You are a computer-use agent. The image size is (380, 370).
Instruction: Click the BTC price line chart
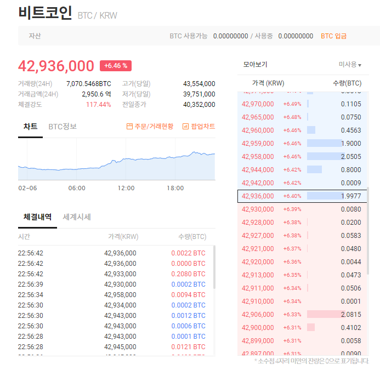click(x=117, y=160)
